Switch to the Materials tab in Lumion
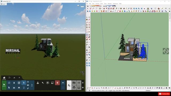Image resolution: width=171 pixels, height=96 pixels. [x=9, y=78]
